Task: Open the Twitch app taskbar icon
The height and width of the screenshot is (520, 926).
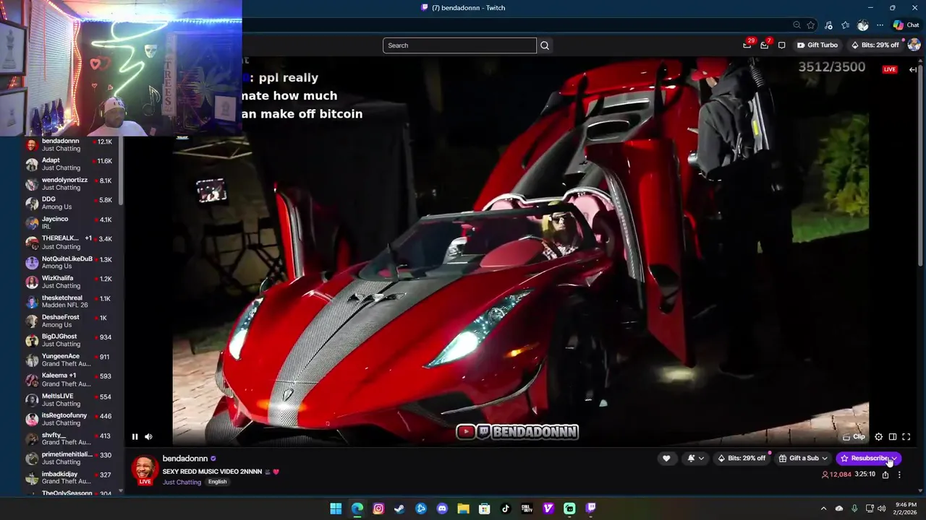Action: (x=591, y=508)
